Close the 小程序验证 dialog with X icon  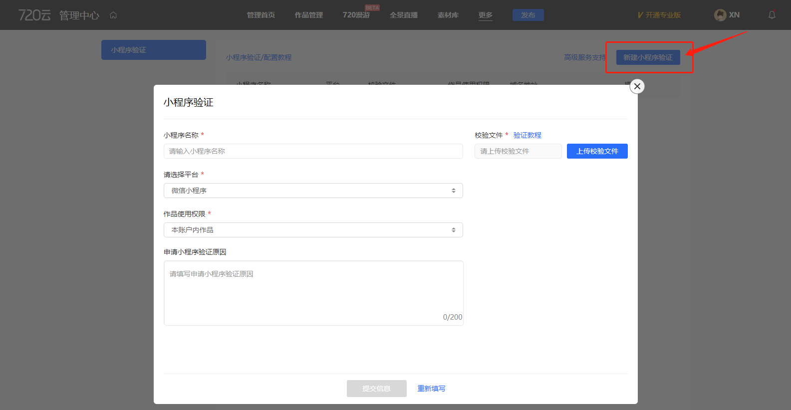pos(637,86)
